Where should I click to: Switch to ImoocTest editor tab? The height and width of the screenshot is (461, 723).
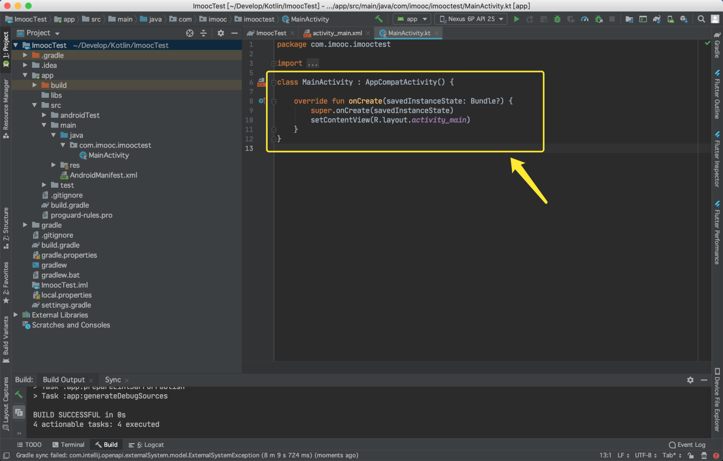[x=271, y=33]
